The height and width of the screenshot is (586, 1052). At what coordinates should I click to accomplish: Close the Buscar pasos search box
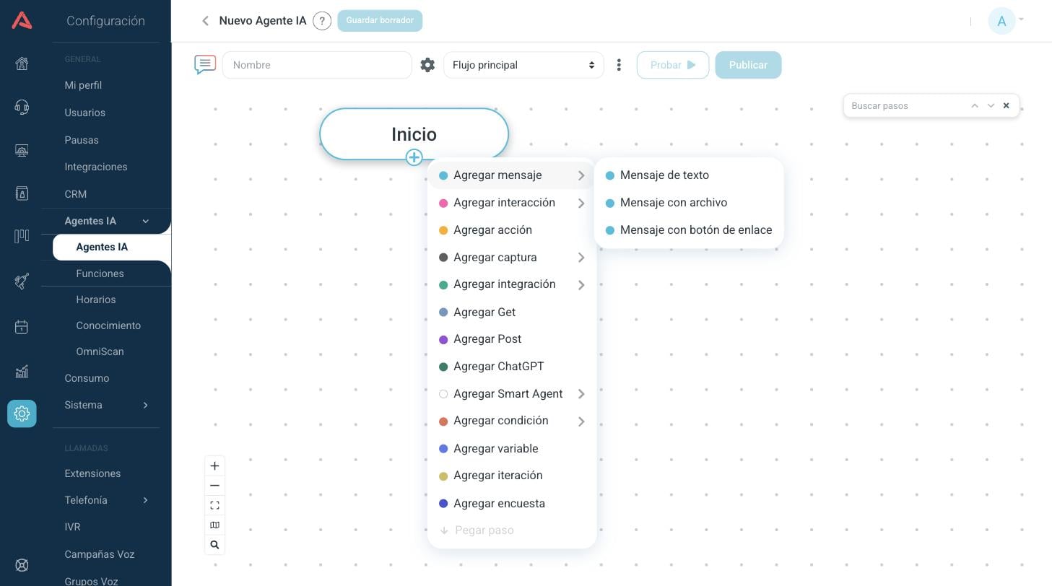pyautogui.click(x=1006, y=105)
